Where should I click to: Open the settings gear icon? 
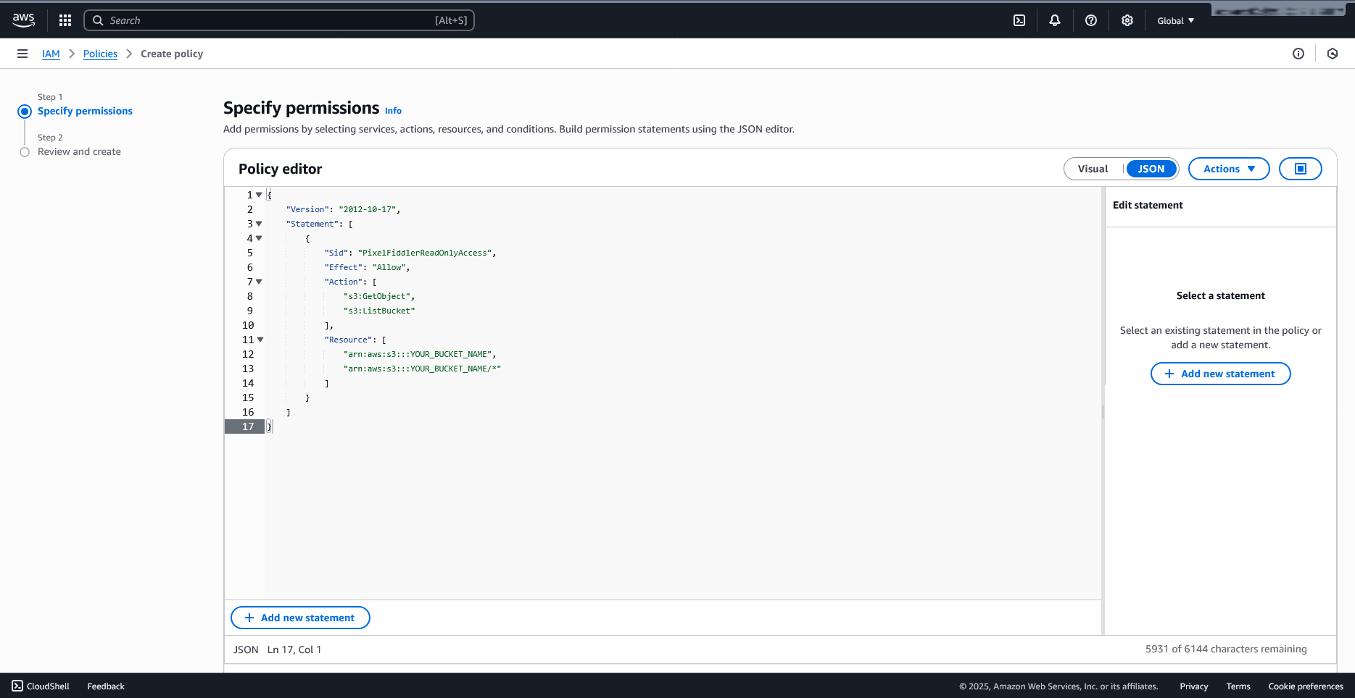[1127, 20]
